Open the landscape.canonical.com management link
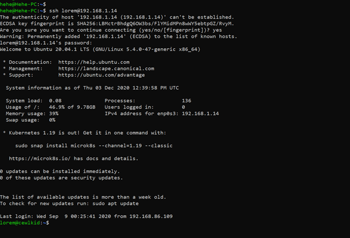The height and width of the screenshot is (238, 350). [x=106, y=68]
